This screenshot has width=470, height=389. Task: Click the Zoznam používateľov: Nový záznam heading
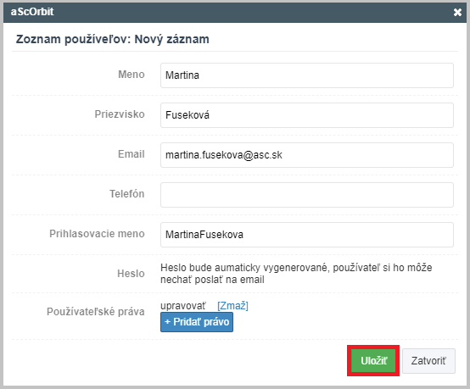pyautogui.click(x=112, y=40)
